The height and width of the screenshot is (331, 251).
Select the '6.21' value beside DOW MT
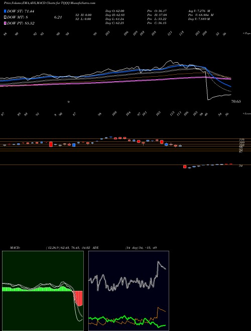pyautogui.click(x=58, y=18)
